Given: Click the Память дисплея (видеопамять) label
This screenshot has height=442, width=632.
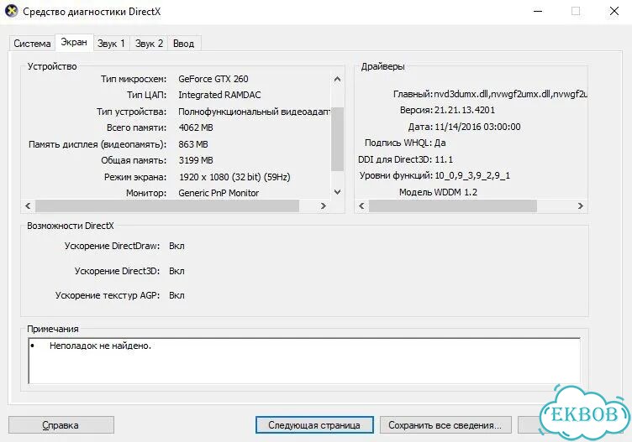Looking at the screenshot, I should pos(97,145).
